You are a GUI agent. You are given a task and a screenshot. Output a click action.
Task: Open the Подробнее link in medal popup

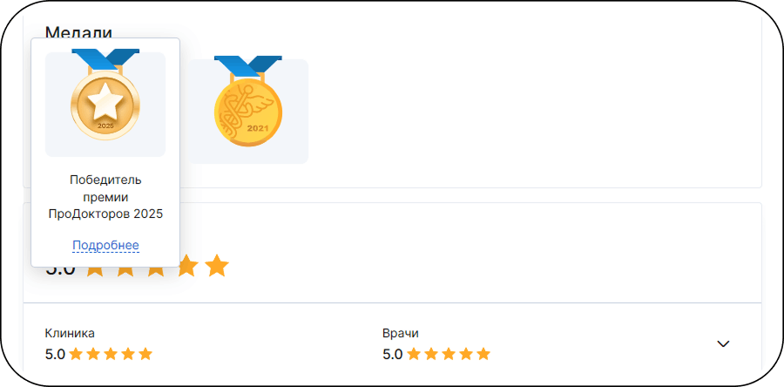[105, 245]
